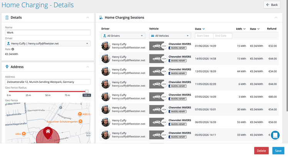The width and height of the screenshot is (288, 158).
Task: Click driver avatar for 11/05/2026 session
Action: coord(106,84)
